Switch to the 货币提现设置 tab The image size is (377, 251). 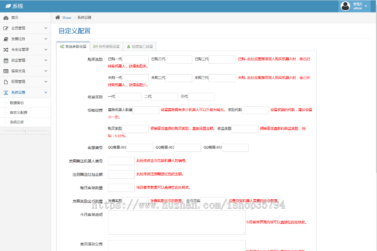[106, 46]
